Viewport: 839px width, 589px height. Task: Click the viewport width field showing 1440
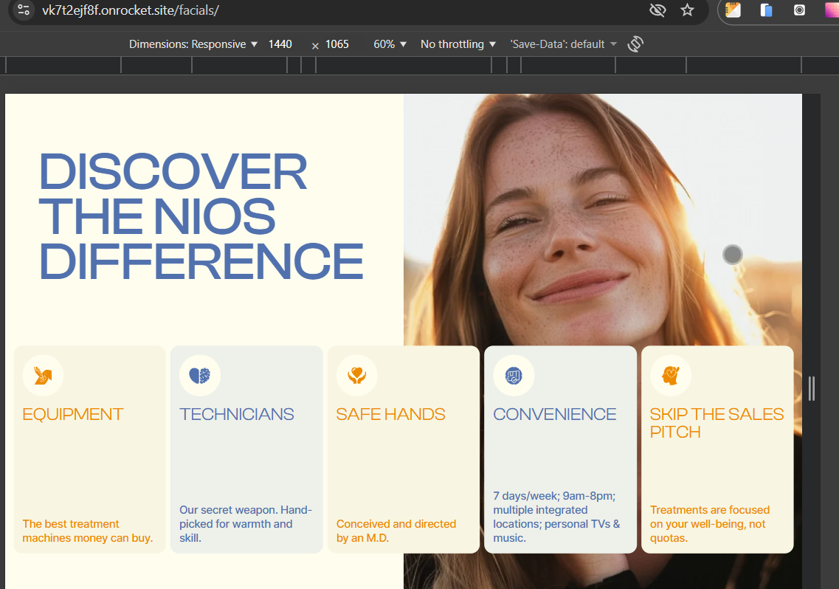coord(280,44)
